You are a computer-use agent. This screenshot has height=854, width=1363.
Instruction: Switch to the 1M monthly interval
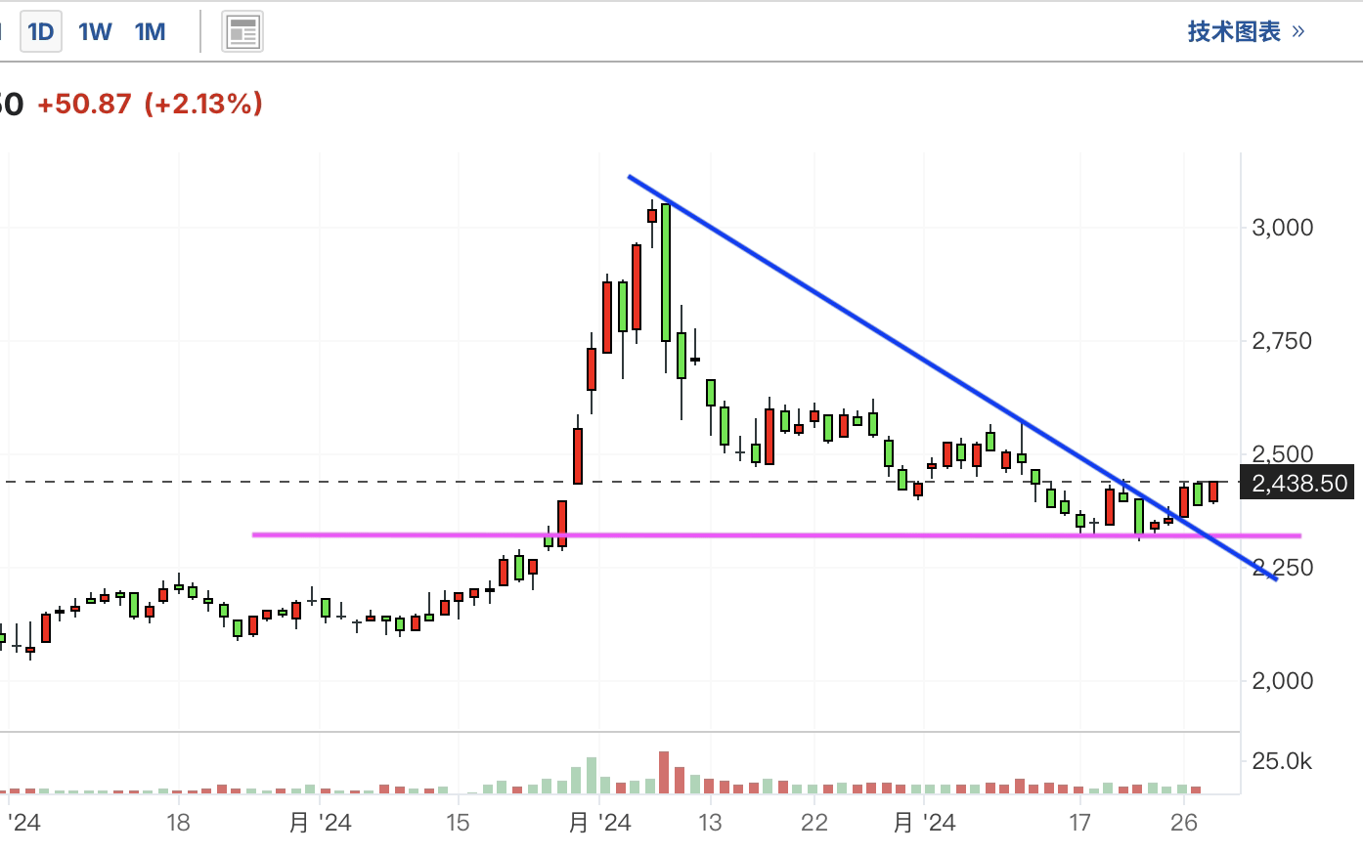(151, 32)
